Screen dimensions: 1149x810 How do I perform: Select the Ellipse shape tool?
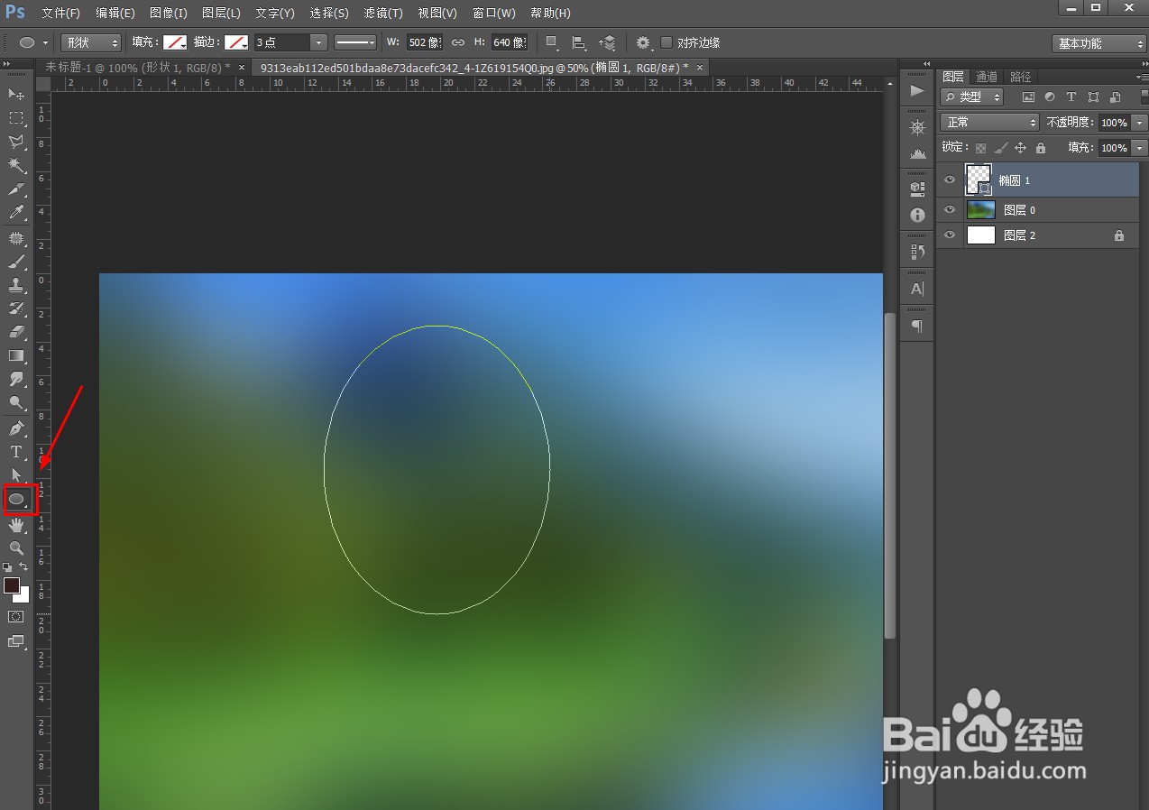[18, 499]
